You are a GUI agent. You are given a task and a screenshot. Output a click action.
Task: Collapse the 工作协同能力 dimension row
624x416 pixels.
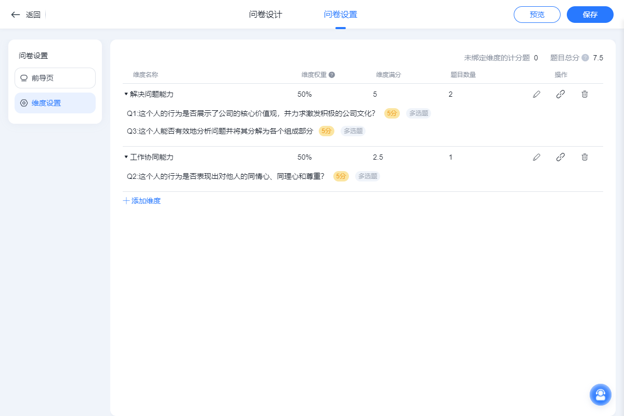[x=126, y=157]
